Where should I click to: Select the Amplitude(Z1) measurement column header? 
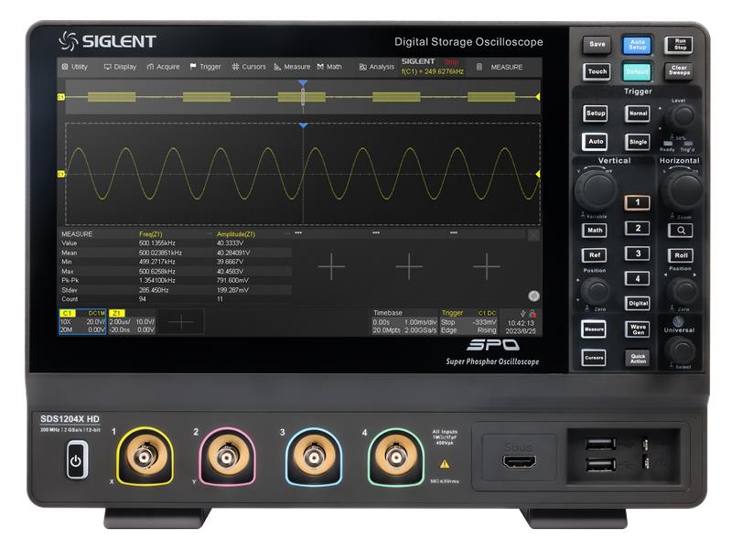pyautogui.click(x=236, y=234)
